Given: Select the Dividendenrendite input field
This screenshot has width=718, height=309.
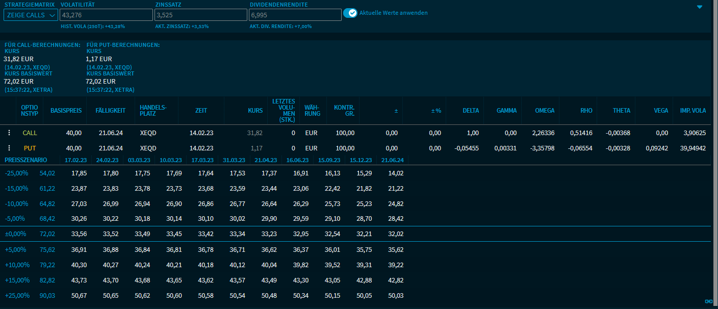Looking at the screenshot, I should 295,15.
